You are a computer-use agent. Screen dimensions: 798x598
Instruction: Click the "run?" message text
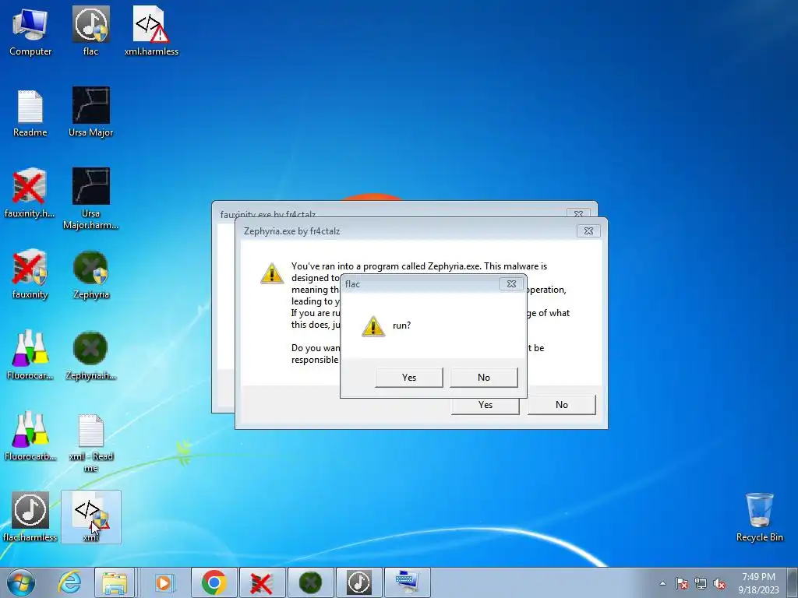401,325
